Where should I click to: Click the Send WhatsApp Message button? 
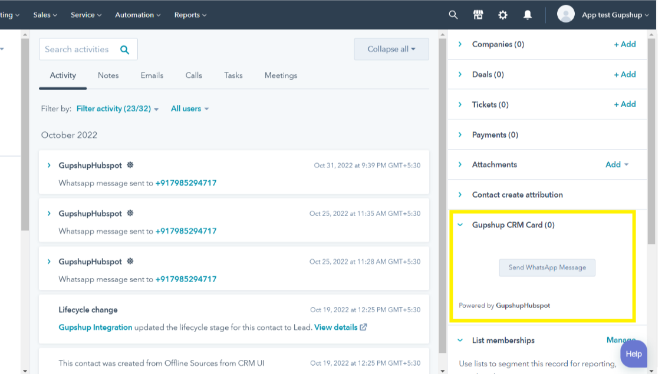point(547,267)
